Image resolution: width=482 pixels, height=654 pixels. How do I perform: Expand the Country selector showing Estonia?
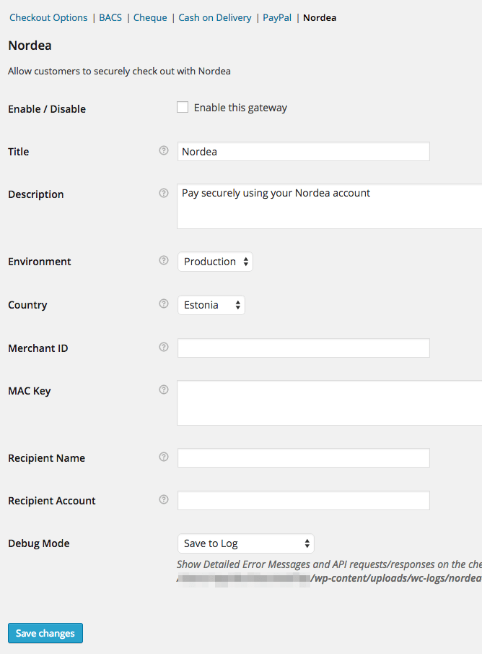point(211,304)
